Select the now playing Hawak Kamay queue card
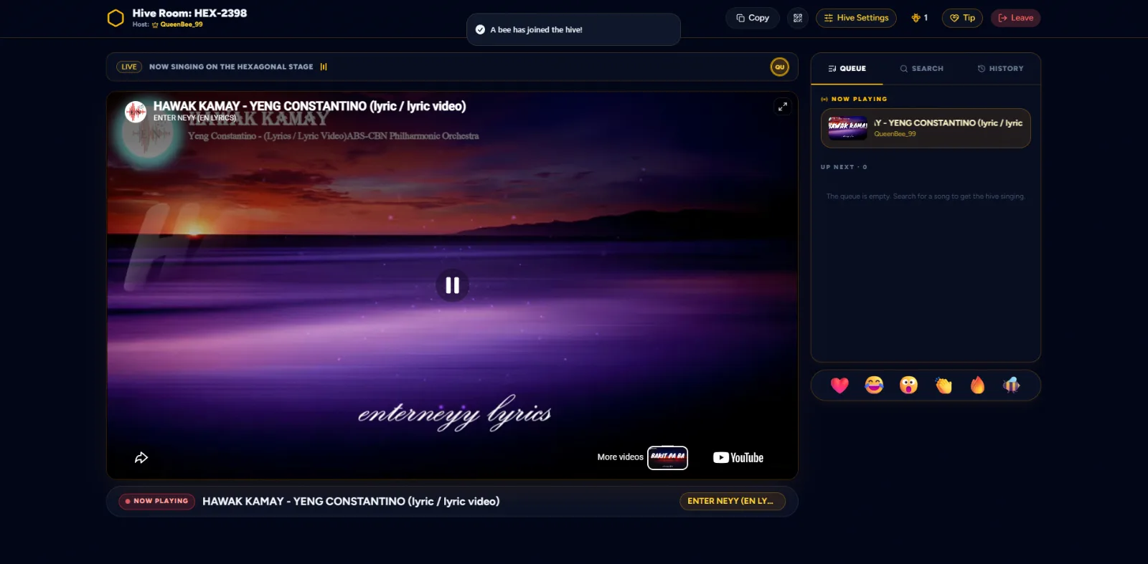The image size is (1148, 564). (926, 128)
